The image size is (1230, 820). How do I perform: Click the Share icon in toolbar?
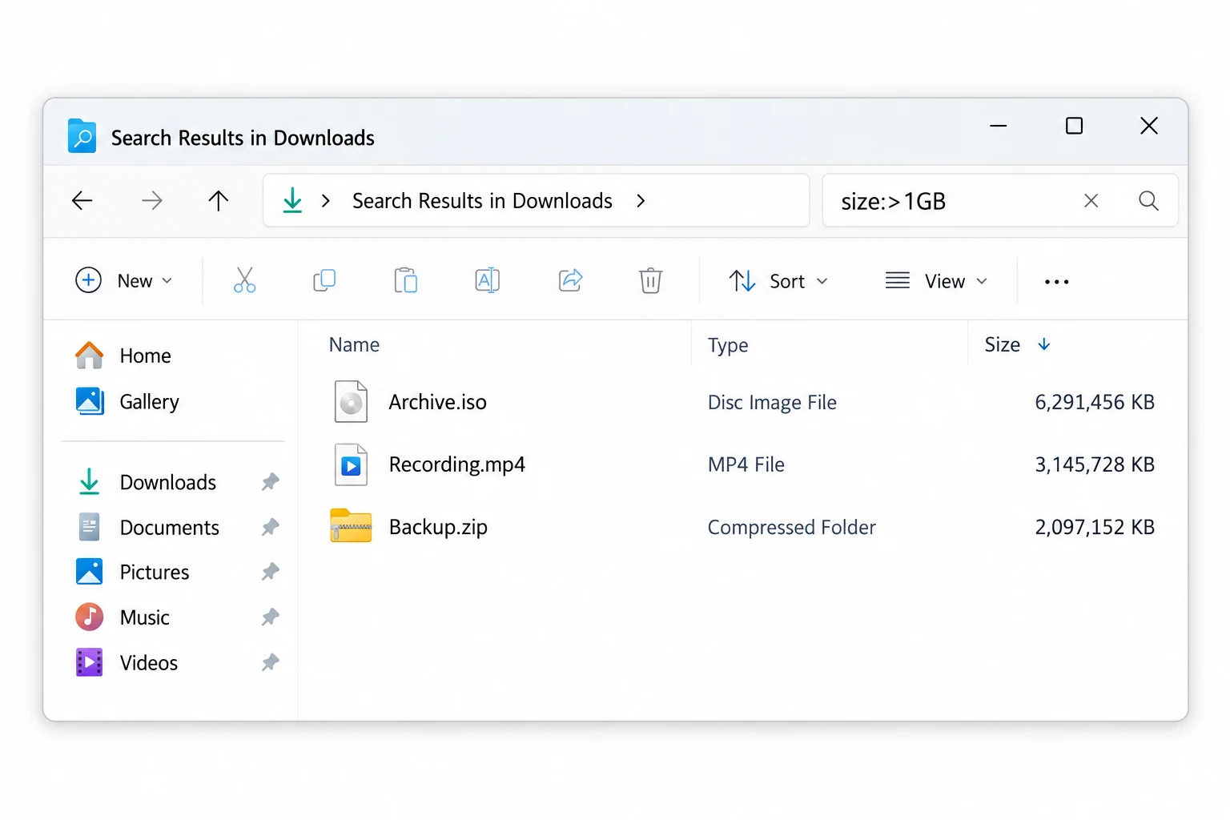pos(570,280)
